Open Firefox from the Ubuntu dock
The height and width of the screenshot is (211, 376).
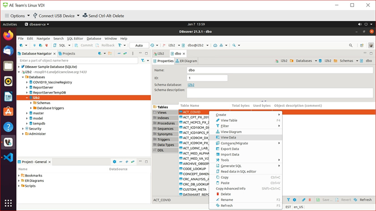[8, 36]
